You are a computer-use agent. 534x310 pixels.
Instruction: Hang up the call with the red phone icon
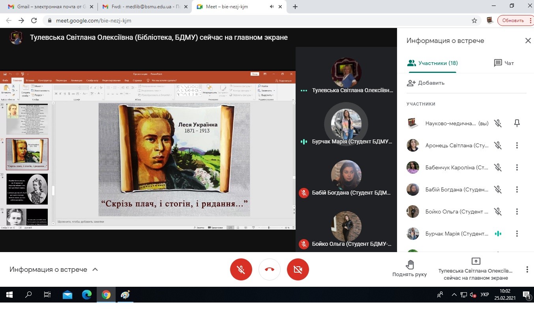click(x=270, y=269)
